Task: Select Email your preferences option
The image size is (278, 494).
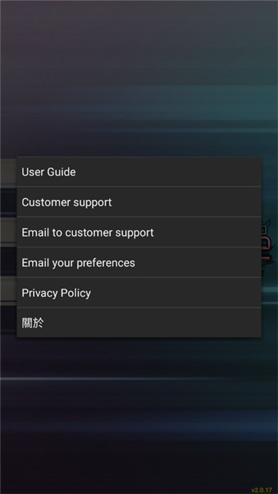Action: [x=139, y=262]
